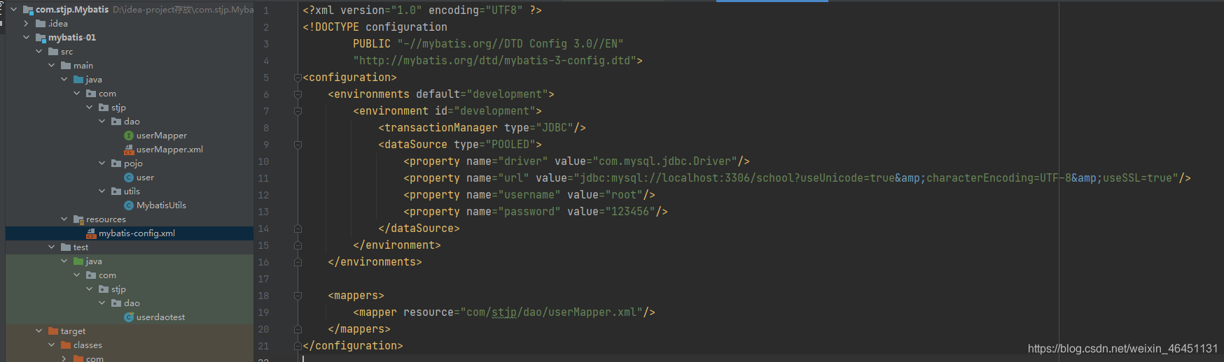This screenshot has height=362, width=1224.
Task: Select the user class icon
Action: coord(129,178)
